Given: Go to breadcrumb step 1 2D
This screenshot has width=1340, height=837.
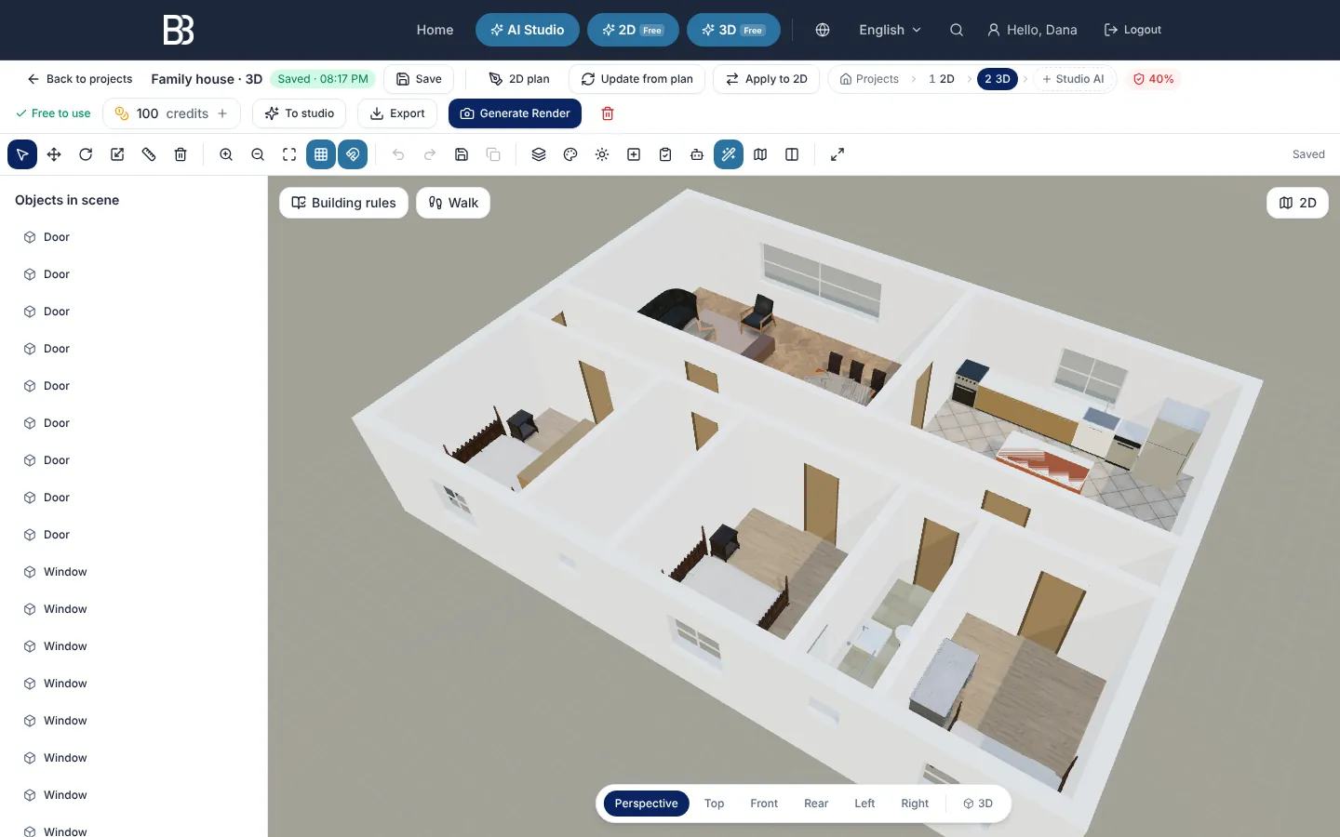Looking at the screenshot, I should click(942, 79).
